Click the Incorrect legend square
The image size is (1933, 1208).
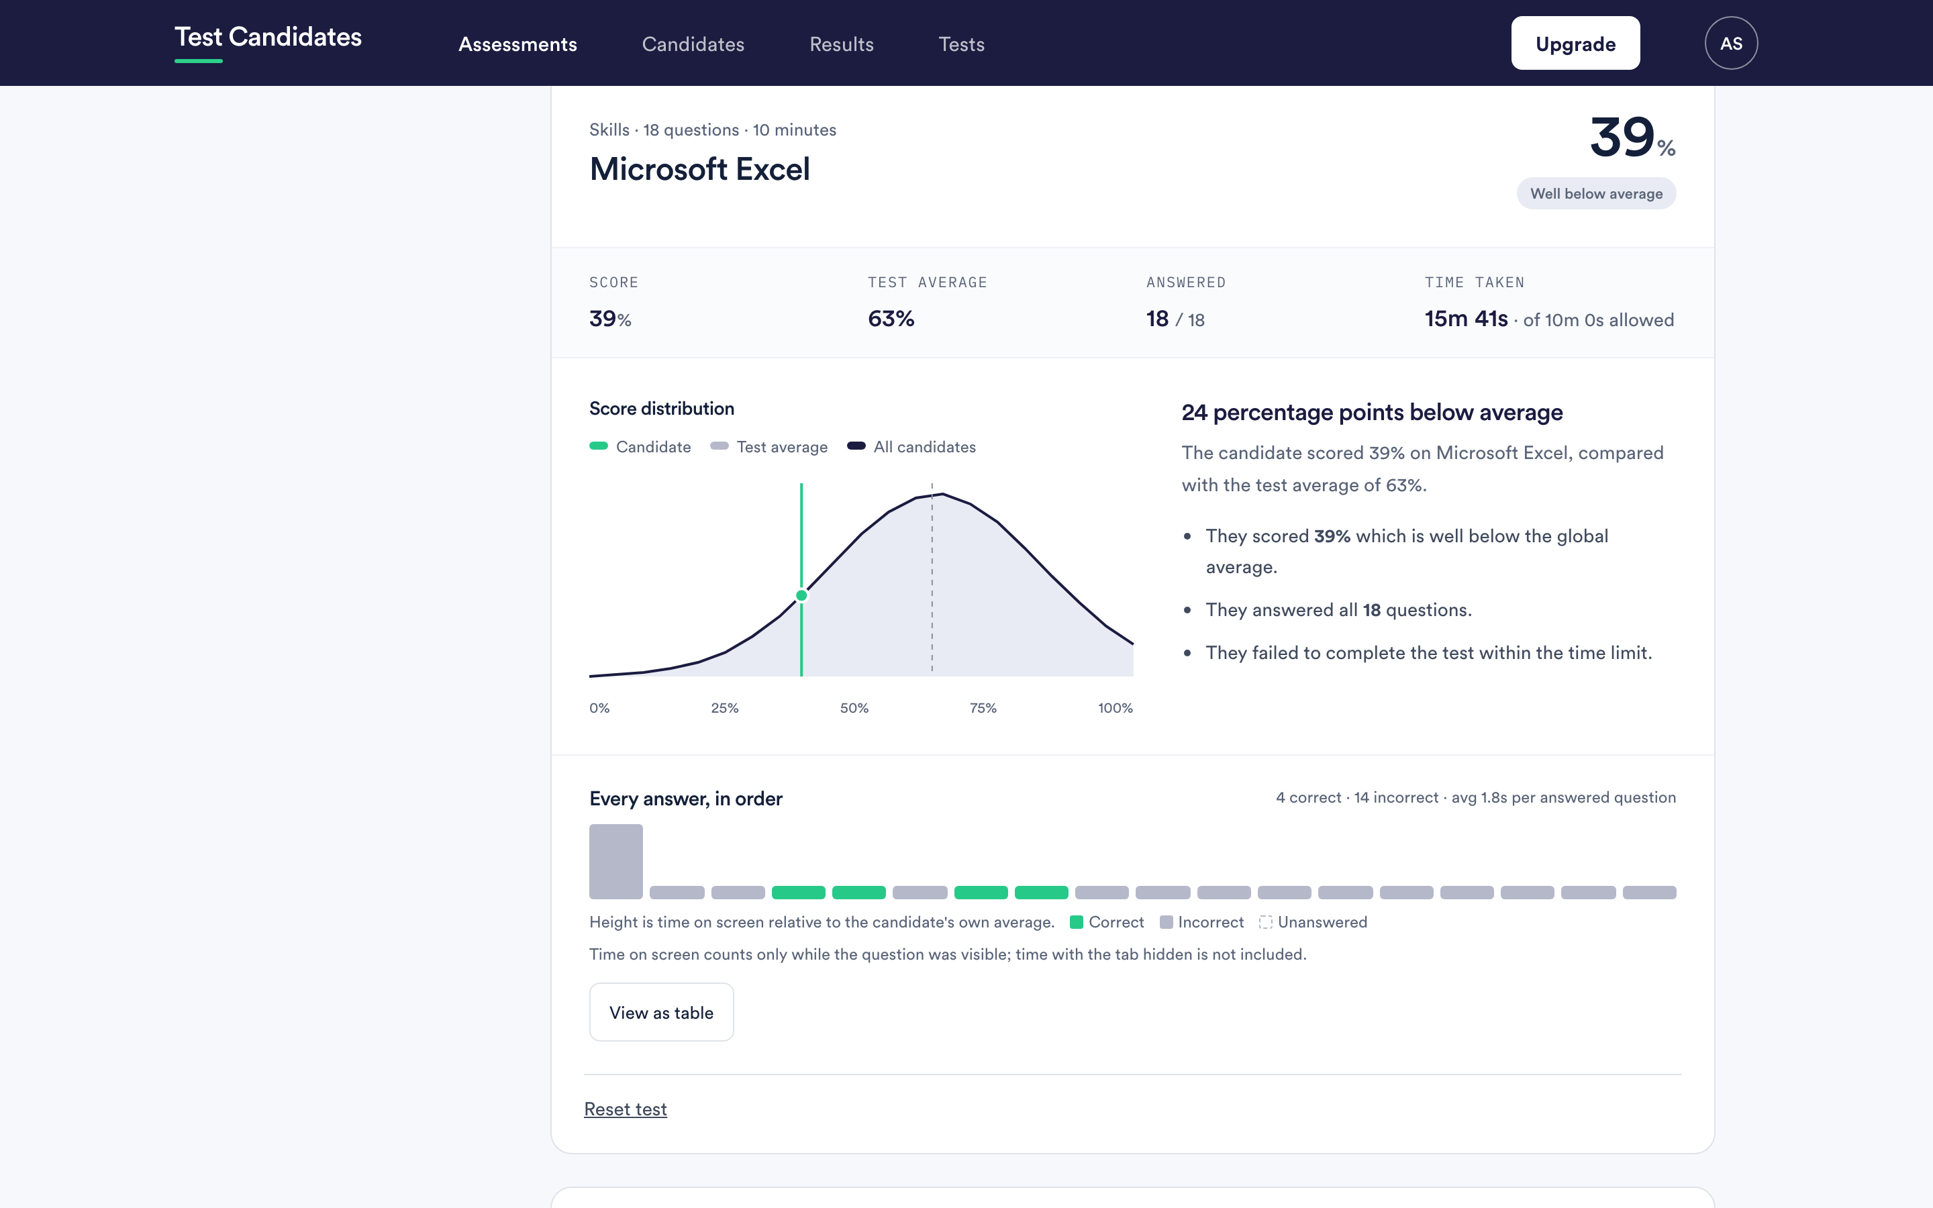1167,922
